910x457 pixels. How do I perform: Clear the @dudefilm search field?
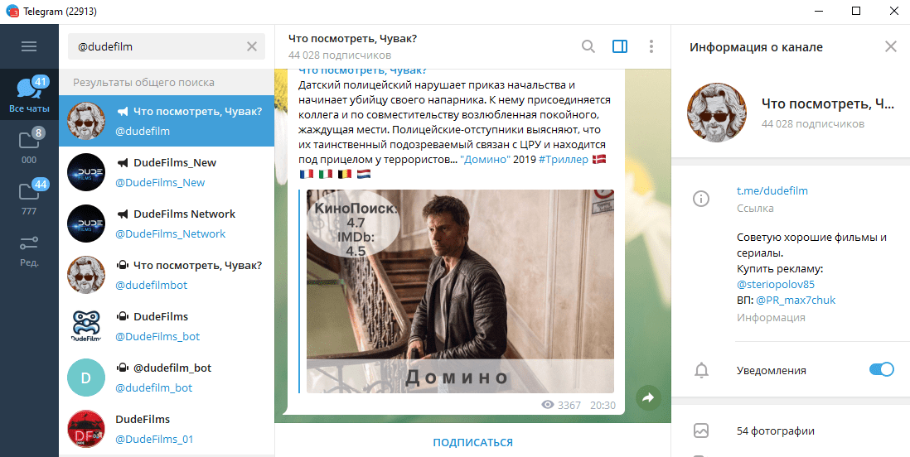pyautogui.click(x=252, y=46)
